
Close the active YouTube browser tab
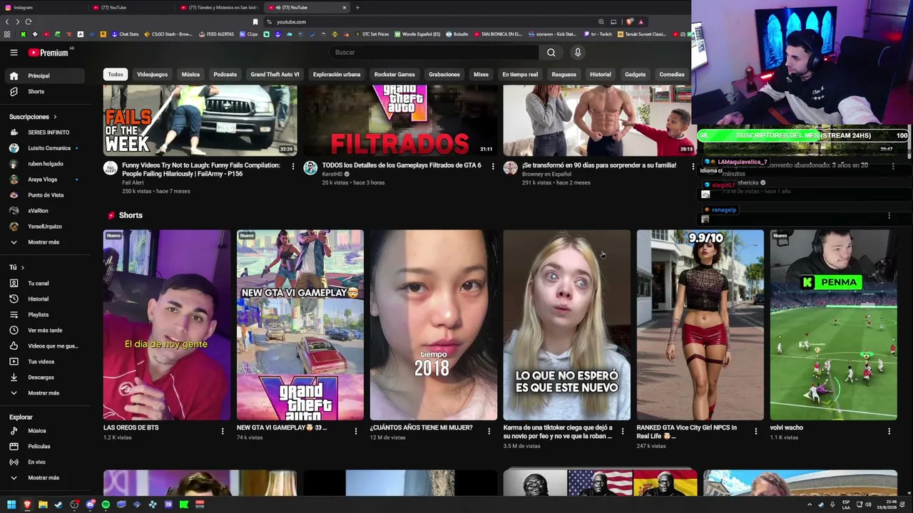[x=345, y=7]
